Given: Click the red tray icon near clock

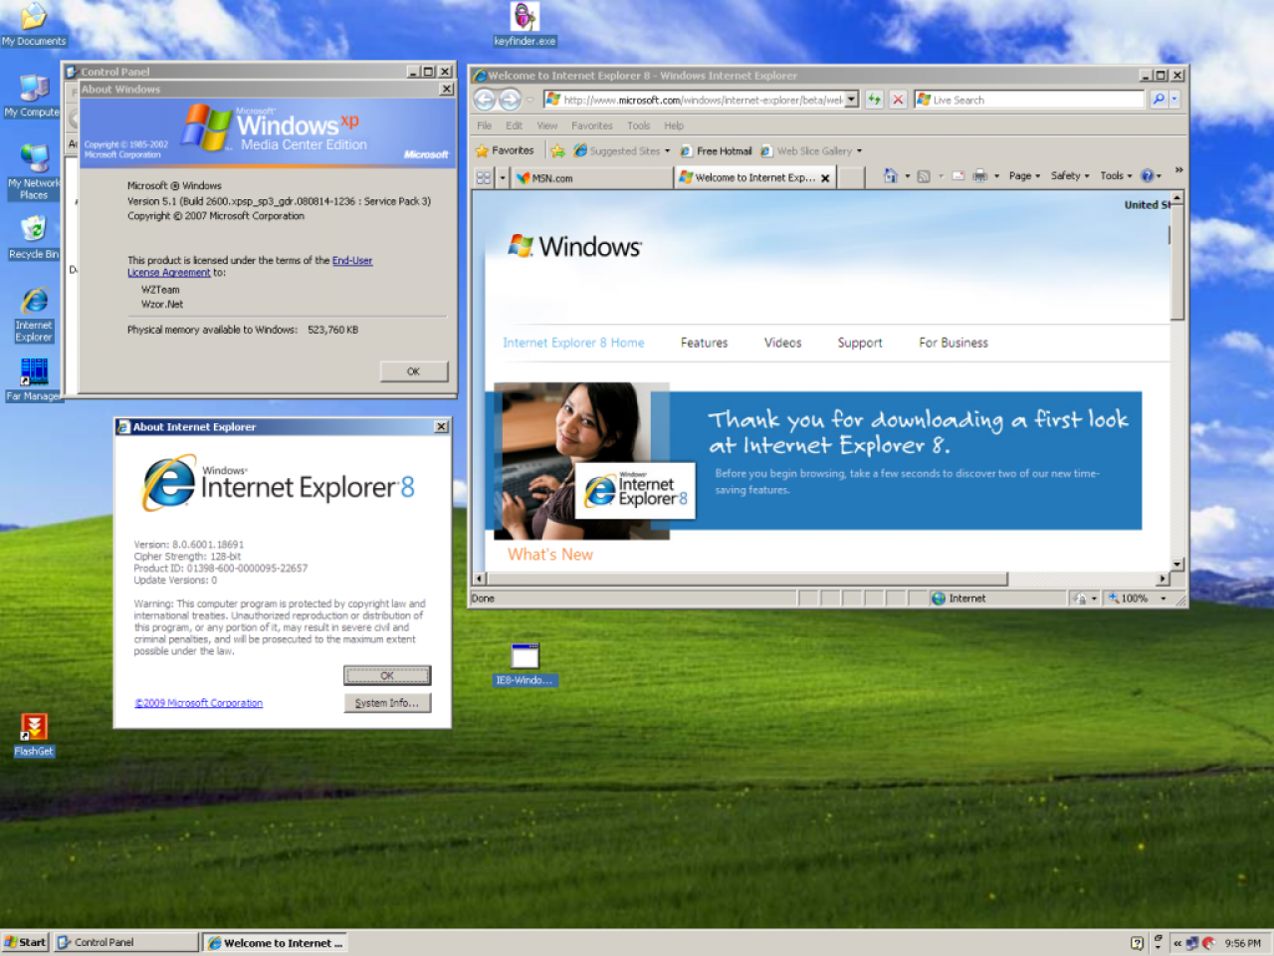Looking at the screenshot, I should (x=1208, y=943).
